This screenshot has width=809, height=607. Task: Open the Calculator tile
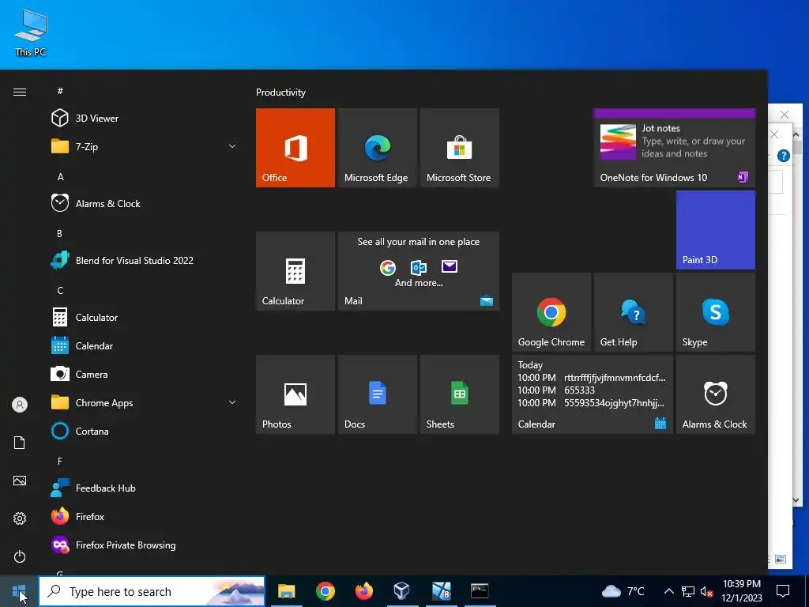tap(295, 271)
